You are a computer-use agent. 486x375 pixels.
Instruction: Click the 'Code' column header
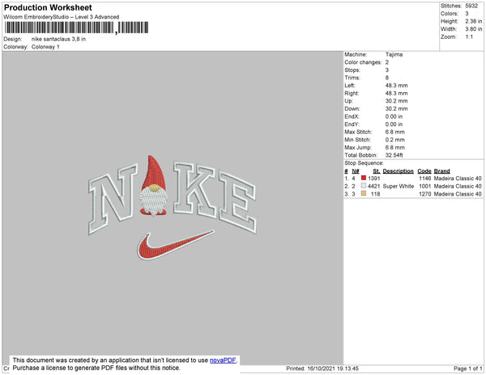pyautogui.click(x=424, y=171)
